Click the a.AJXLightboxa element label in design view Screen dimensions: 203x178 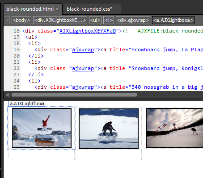tap(27, 103)
